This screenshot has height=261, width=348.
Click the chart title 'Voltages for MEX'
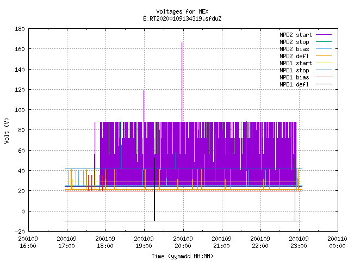[x=182, y=11]
